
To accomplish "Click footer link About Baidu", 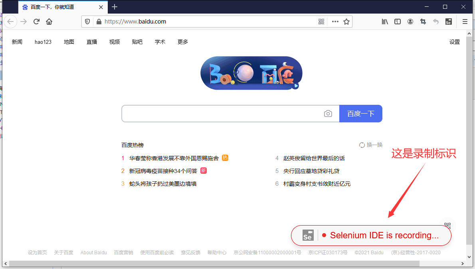I will pos(94,252).
